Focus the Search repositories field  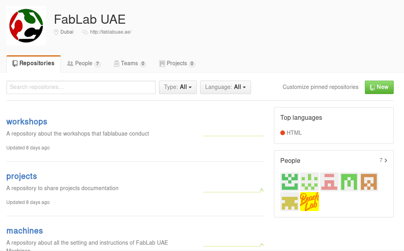[81, 87]
